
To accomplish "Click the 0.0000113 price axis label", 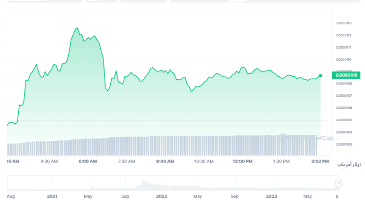I will click(x=343, y=23).
